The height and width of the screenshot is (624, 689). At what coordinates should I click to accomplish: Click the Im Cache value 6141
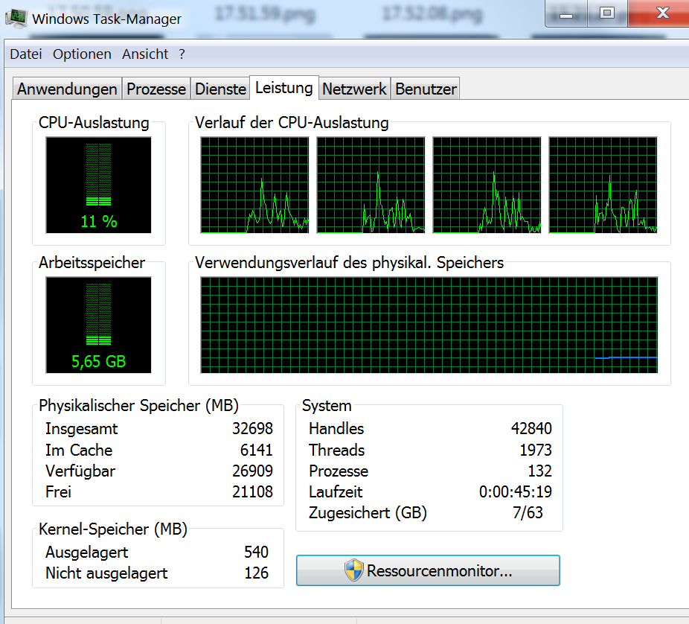tap(257, 450)
